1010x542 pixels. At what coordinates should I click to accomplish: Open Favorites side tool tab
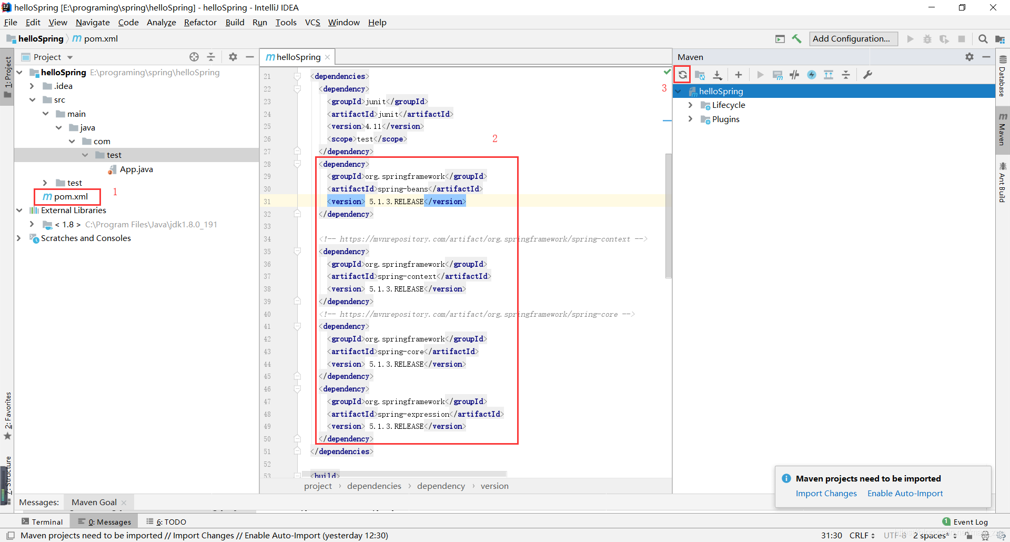(x=7, y=416)
